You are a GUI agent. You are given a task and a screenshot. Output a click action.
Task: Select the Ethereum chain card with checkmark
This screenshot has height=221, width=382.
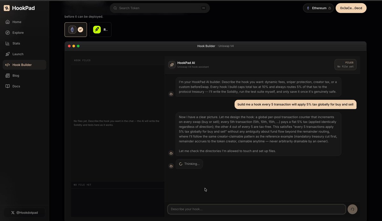click(76, 30)
